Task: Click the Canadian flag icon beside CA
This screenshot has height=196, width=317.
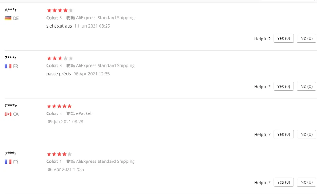Action: 8,114
